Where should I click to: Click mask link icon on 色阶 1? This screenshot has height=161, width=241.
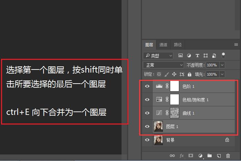[x=167, y=86]
